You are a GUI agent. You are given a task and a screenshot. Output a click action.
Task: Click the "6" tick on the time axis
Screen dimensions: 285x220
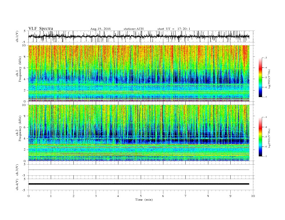(x=163, y=196)
